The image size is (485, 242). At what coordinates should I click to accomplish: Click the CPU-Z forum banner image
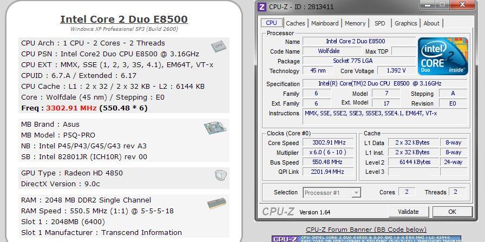click(x=366, y=239)
